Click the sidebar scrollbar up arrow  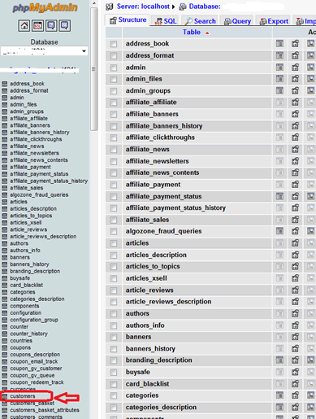click(x=93, y=3)
